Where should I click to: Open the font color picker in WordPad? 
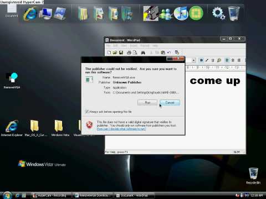219,60
